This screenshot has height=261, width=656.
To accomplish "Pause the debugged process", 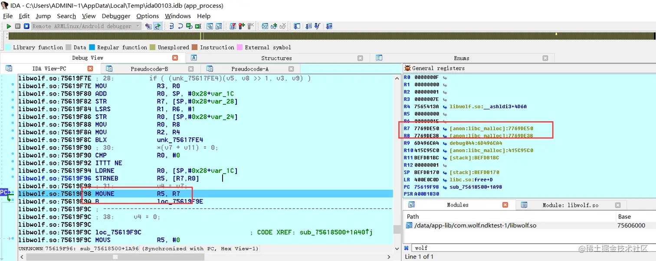I will (18, 26).
